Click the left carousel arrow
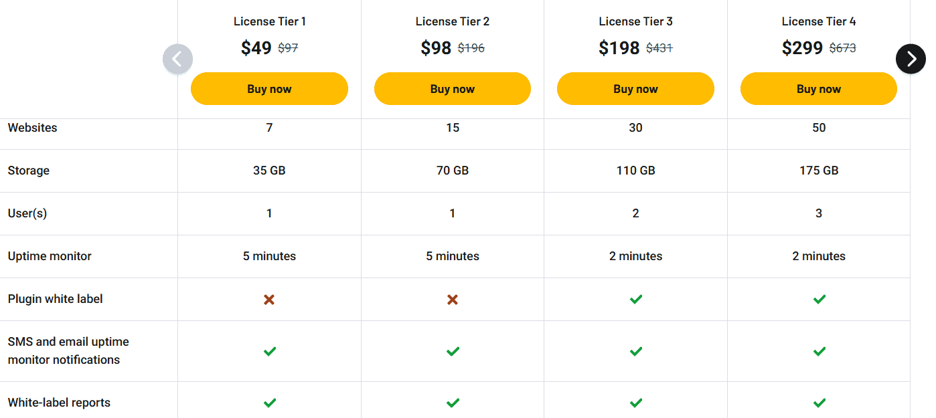The width and height of the screenshot is (936, 418). click(x=177, y=59)
